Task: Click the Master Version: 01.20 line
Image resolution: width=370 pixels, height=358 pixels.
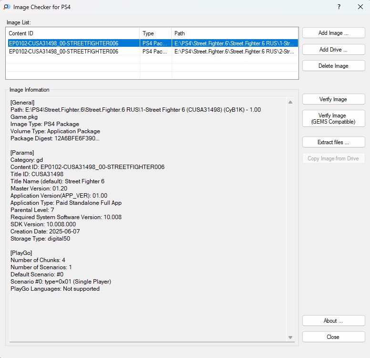Action: point(39,189)
